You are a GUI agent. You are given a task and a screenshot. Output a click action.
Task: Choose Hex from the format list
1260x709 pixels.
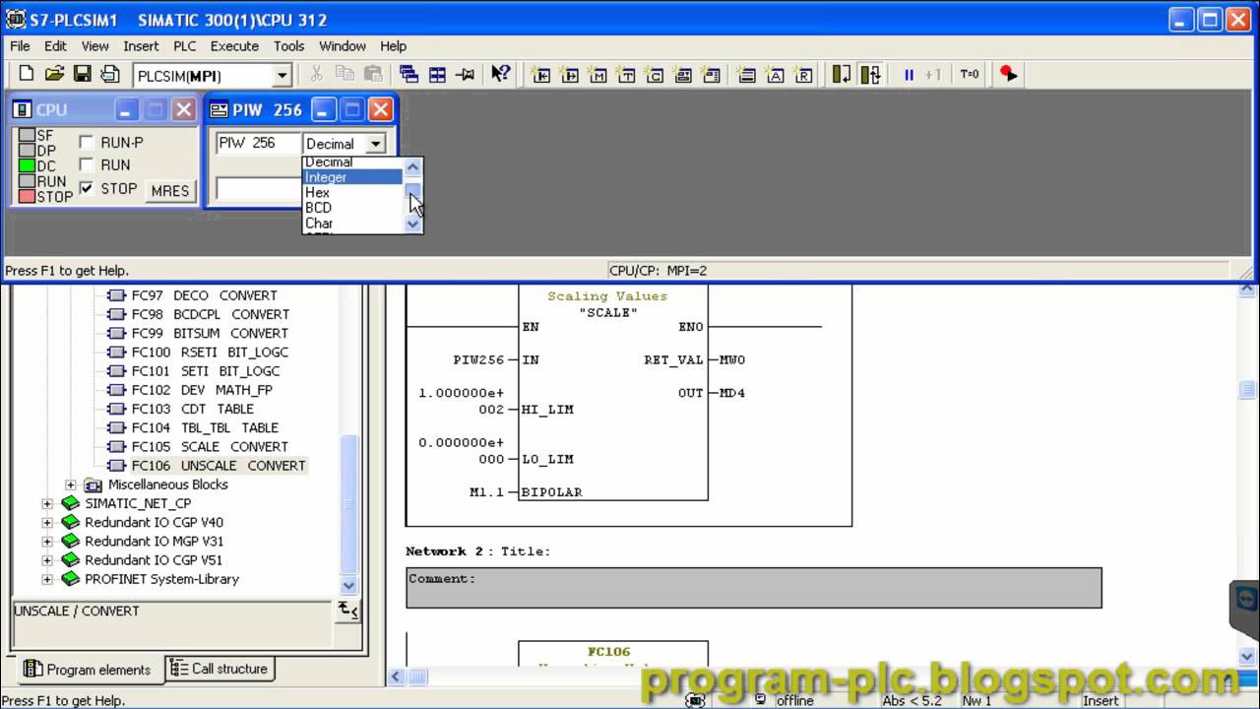tap(352, 193)
